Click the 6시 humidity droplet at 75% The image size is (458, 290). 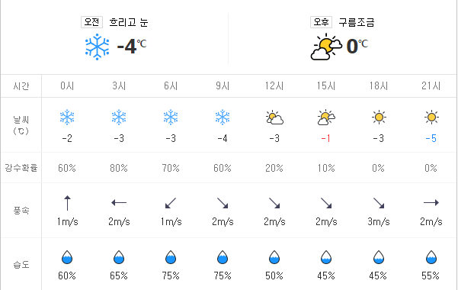171,257
